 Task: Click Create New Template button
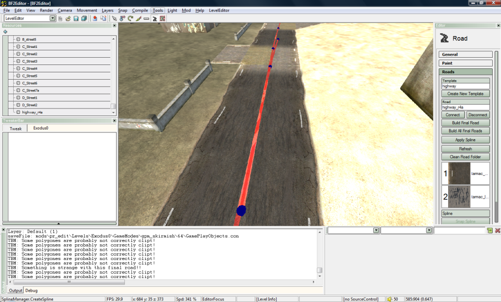[x=466, y=94]
